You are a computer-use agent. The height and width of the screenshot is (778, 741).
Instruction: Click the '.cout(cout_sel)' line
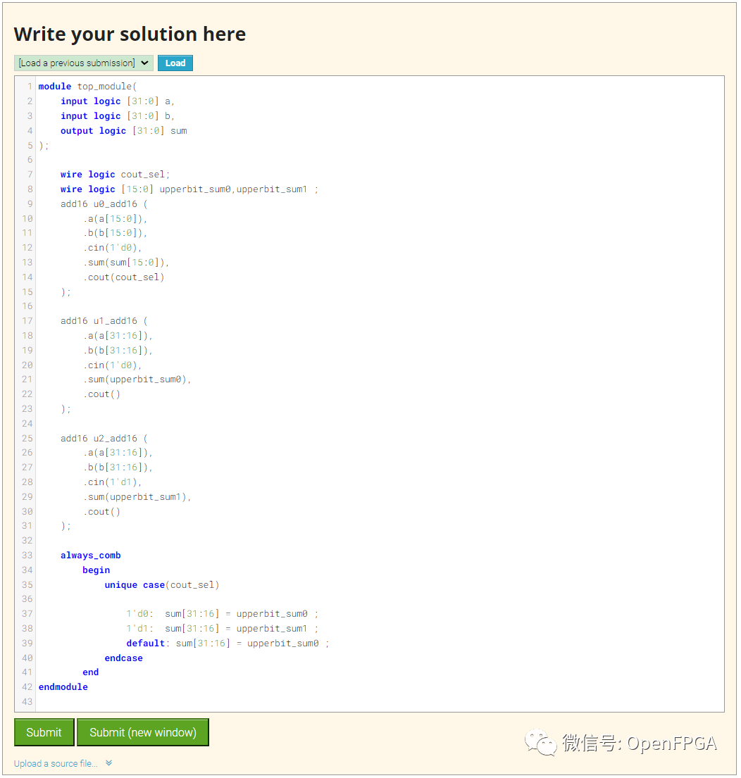point(123,277)
